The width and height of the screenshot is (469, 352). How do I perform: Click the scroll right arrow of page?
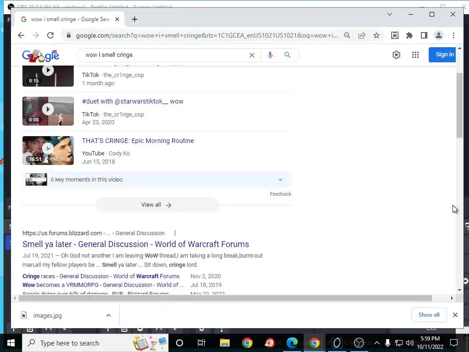point(452,298)
